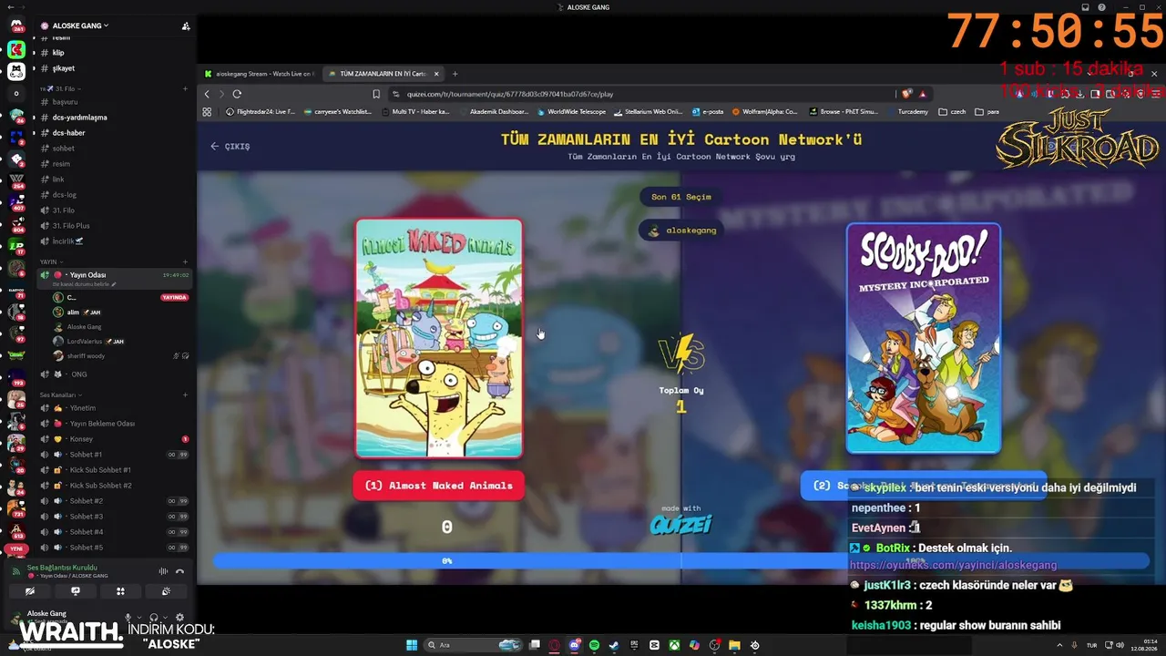
Task: Click the ÇIKIŞ exit button
Action: point(230,146)
